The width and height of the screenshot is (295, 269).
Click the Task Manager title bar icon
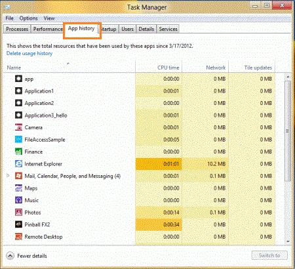coord(7,7)
